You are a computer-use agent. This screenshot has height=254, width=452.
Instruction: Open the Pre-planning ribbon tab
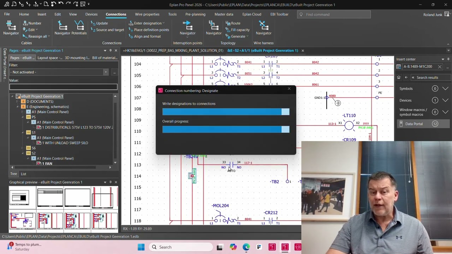[x=195, y=14]
